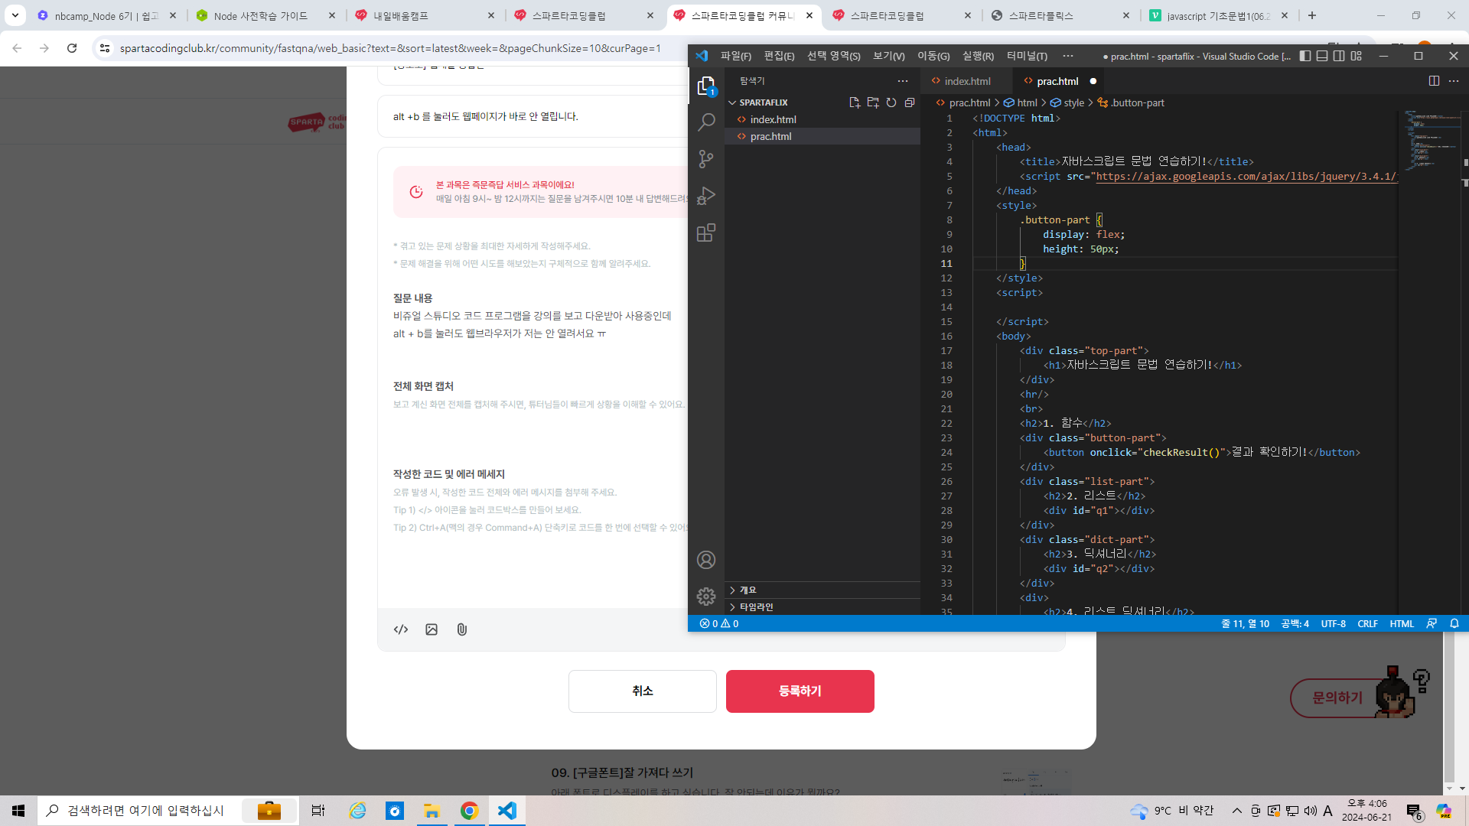Open Task View on the taskbar

coord(318,811)
